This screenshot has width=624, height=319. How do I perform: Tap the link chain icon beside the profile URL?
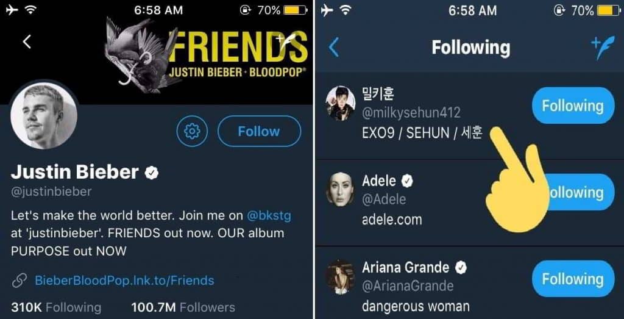(19, 281)
